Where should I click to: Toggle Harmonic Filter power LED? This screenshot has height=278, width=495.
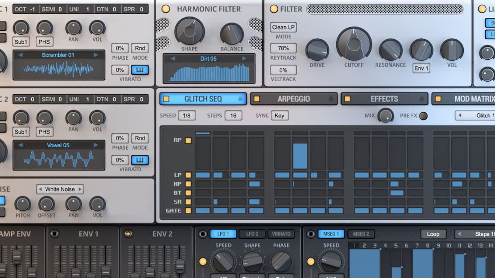point(166,9)
